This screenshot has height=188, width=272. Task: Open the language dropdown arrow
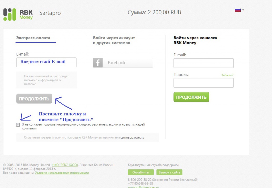pyautogui.click(x=243, y=10)
